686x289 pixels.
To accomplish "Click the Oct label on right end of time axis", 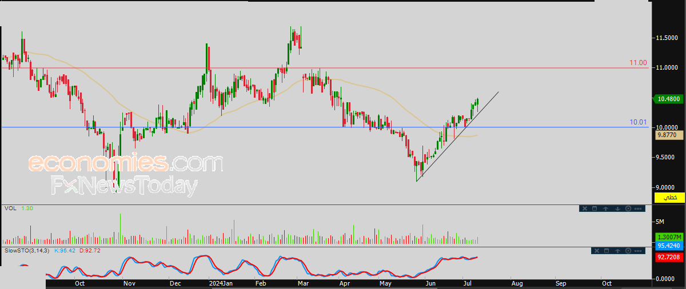I will point(607,283).
